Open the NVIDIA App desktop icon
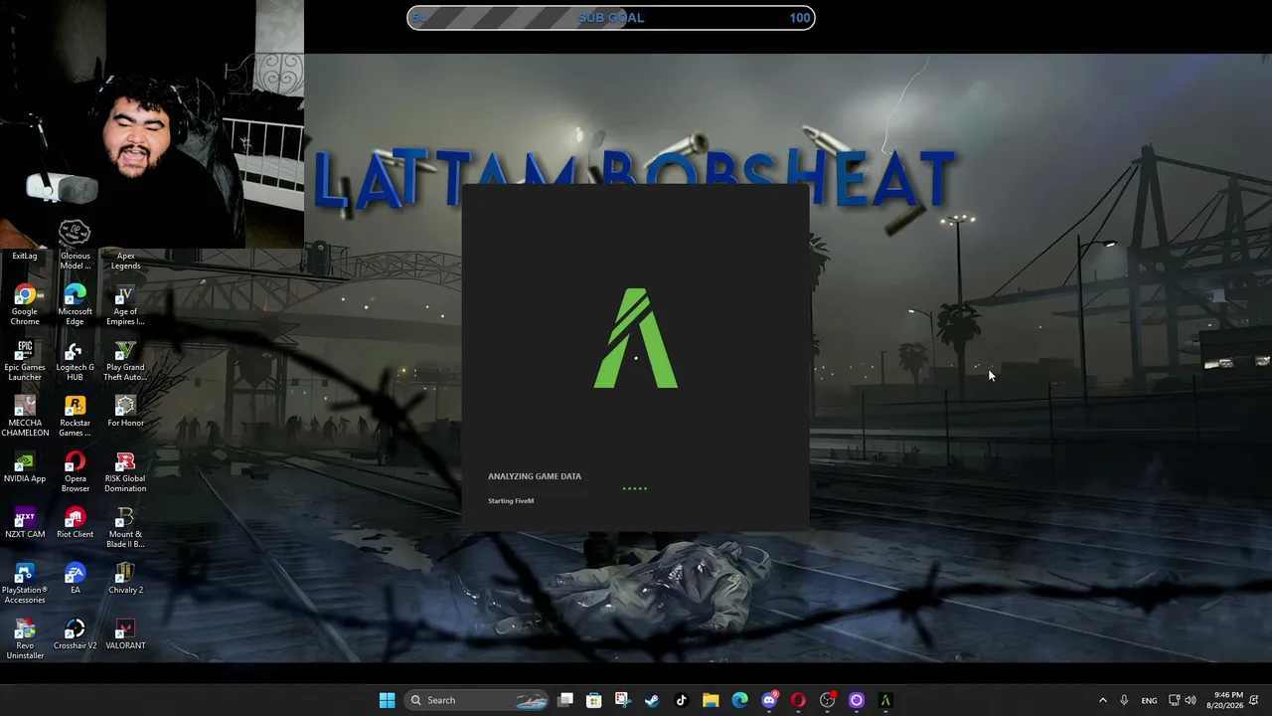The height and width of the screenshot is (716, 1272). click(x=25, y=467)
